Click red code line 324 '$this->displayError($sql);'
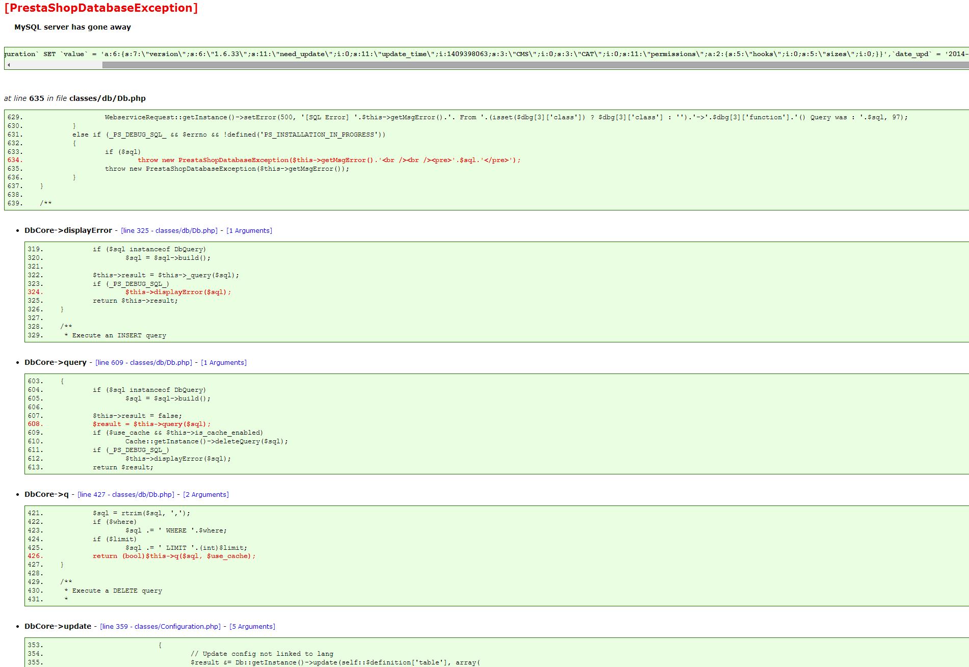This screenshot has height=667, width=969. [178, 292]
